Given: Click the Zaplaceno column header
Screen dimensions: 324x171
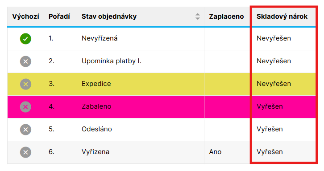Looking at the screenshot, I should point(226,16).
